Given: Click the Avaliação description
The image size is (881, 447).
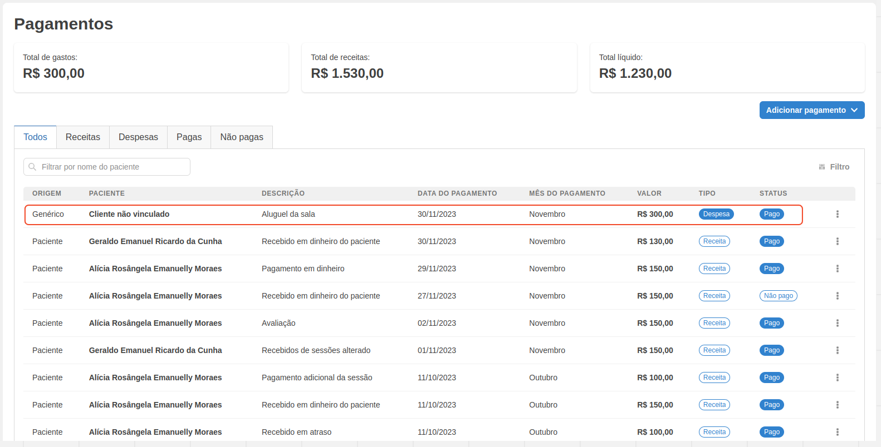Looking at the screenshot, I should click(x=278, y=323).
